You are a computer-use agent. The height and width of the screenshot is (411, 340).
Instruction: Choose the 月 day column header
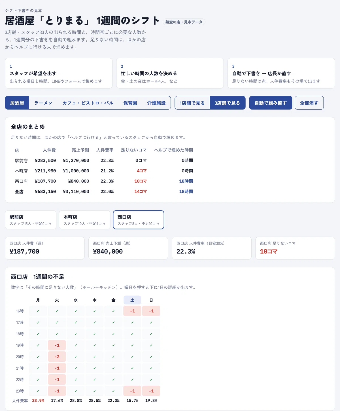pyautogui.click(x=38, y=300)
